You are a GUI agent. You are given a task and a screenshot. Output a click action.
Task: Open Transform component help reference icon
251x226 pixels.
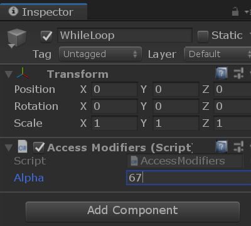[x=222, y=73]
